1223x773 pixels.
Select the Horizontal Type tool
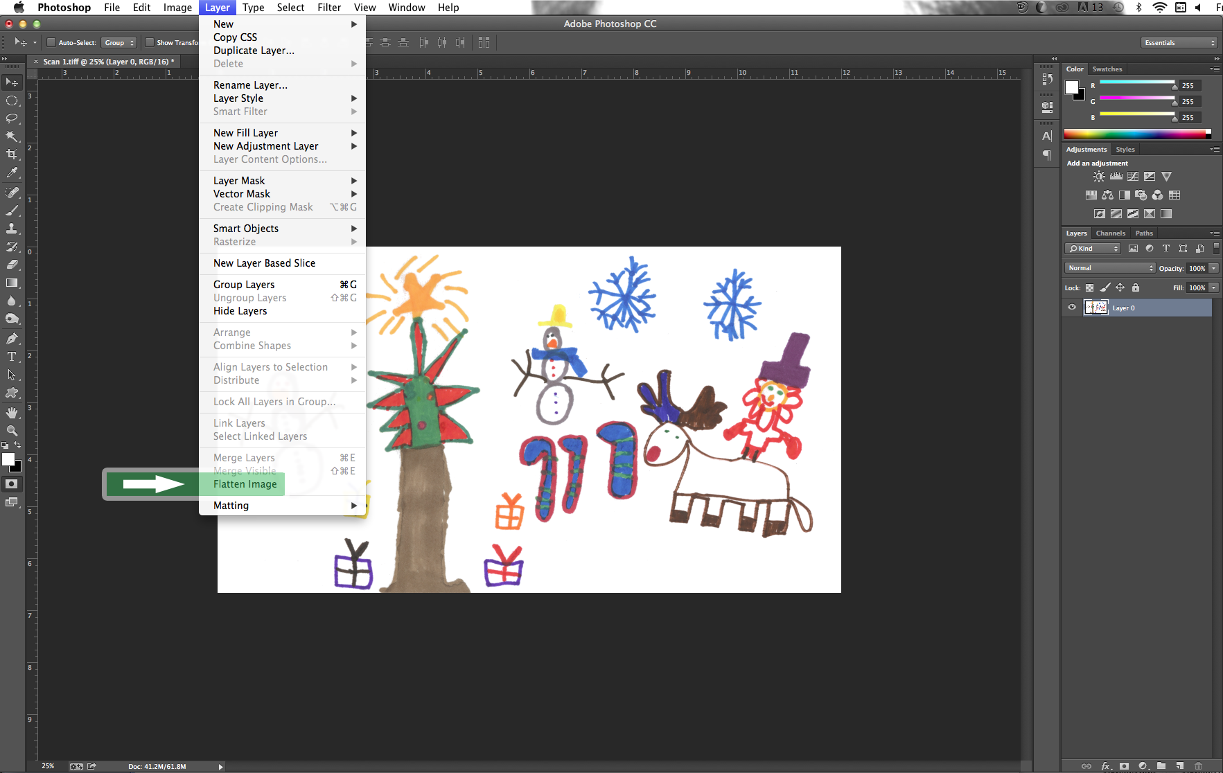point(12,357)
